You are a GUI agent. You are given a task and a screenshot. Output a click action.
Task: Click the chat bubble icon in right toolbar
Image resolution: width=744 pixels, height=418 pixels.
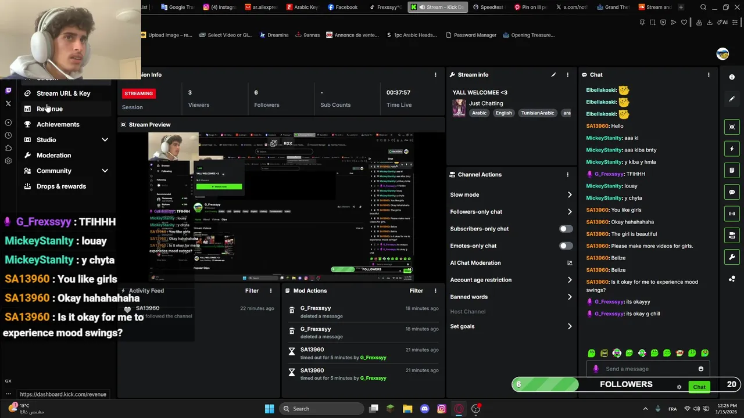click(x=732, y=192)
